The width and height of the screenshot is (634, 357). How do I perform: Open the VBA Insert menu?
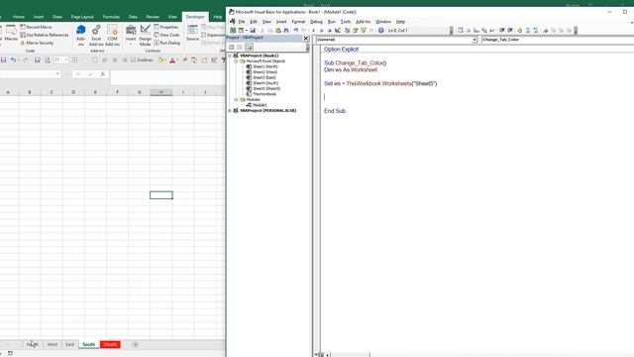click(x=281, y=22)
